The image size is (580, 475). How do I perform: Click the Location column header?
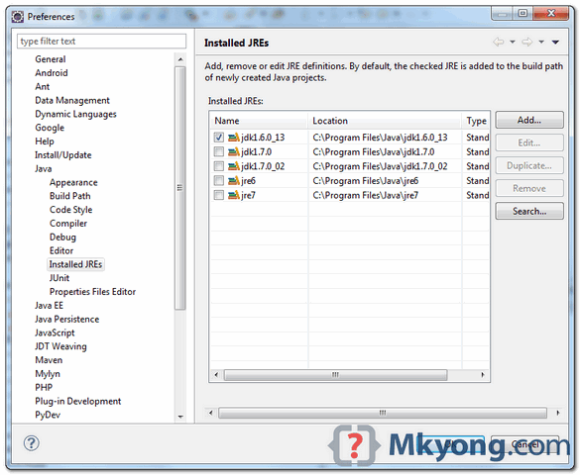[385, 121]
